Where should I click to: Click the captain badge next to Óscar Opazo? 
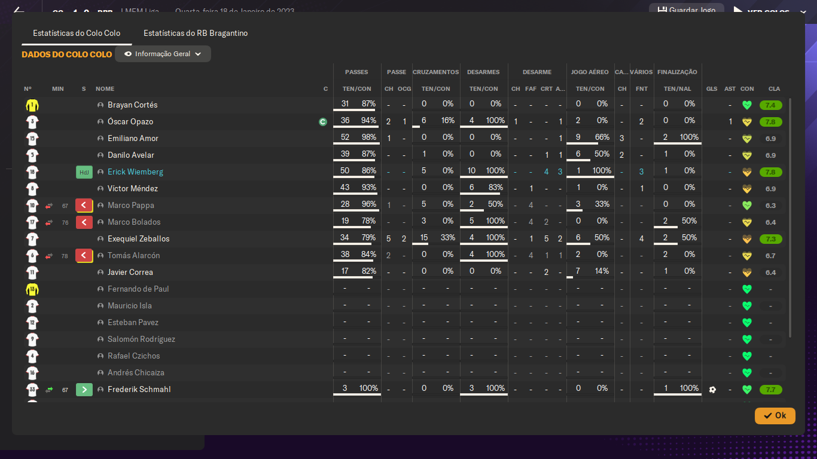tap(323, 122)
